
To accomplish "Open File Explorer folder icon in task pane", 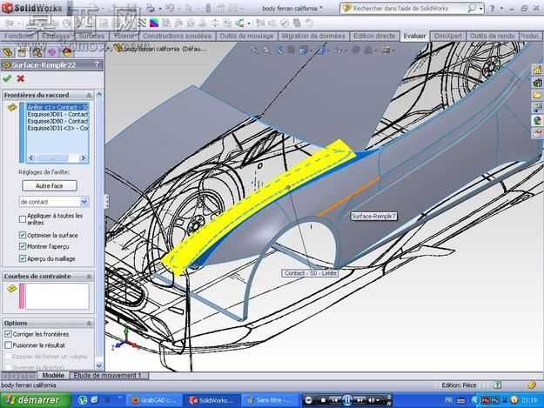I will [x=537, y=95].
